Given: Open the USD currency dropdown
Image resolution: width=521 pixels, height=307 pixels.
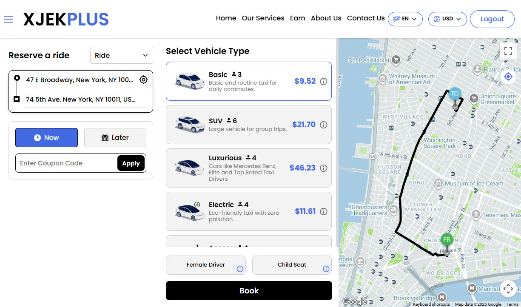Looking at the screenshot, I should tap(447, 19).
